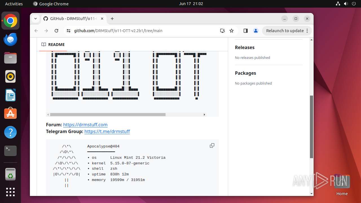
Task: Open the Google Chrome app menu
Action: coord(51,4)
